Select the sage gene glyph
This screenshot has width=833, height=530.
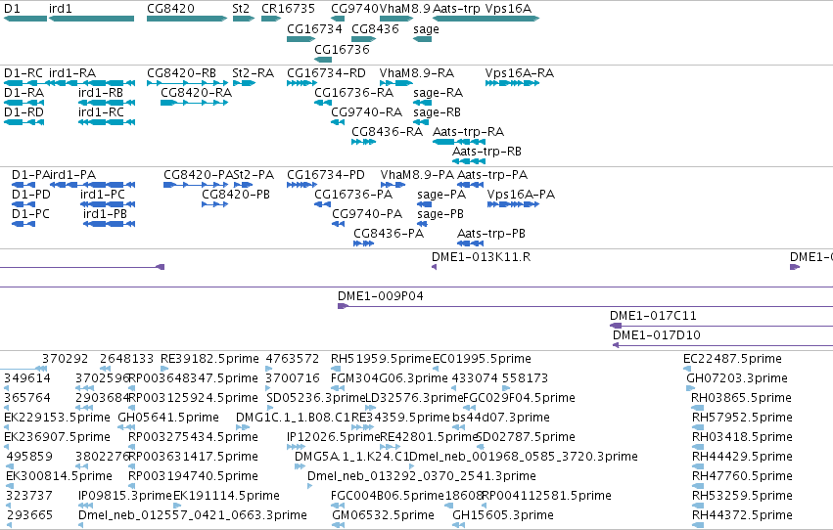point(422,39)
